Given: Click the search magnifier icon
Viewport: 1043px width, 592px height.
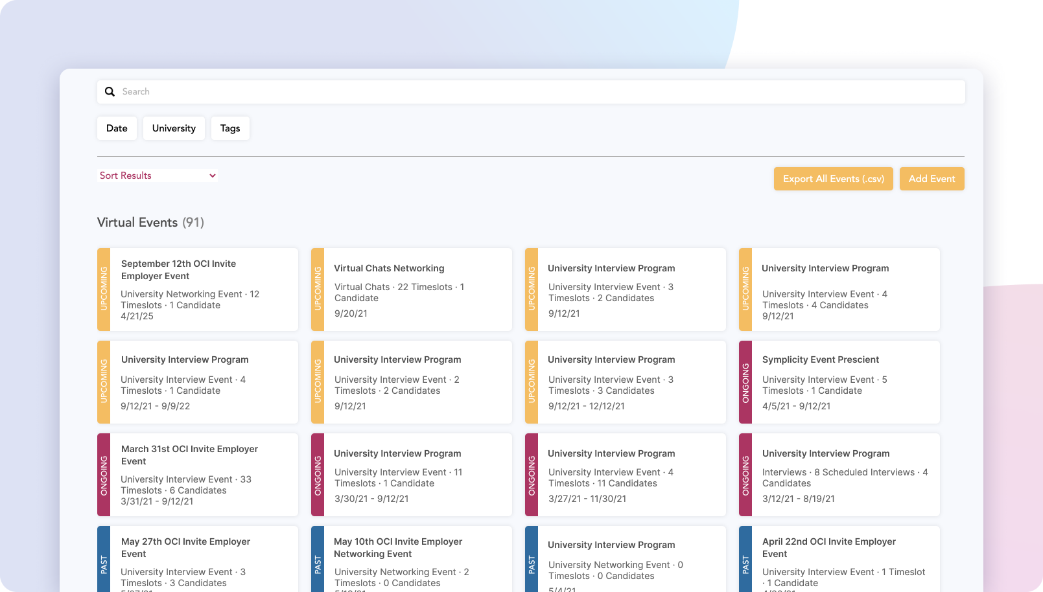Looking at the screenshot, I should 110,92.
